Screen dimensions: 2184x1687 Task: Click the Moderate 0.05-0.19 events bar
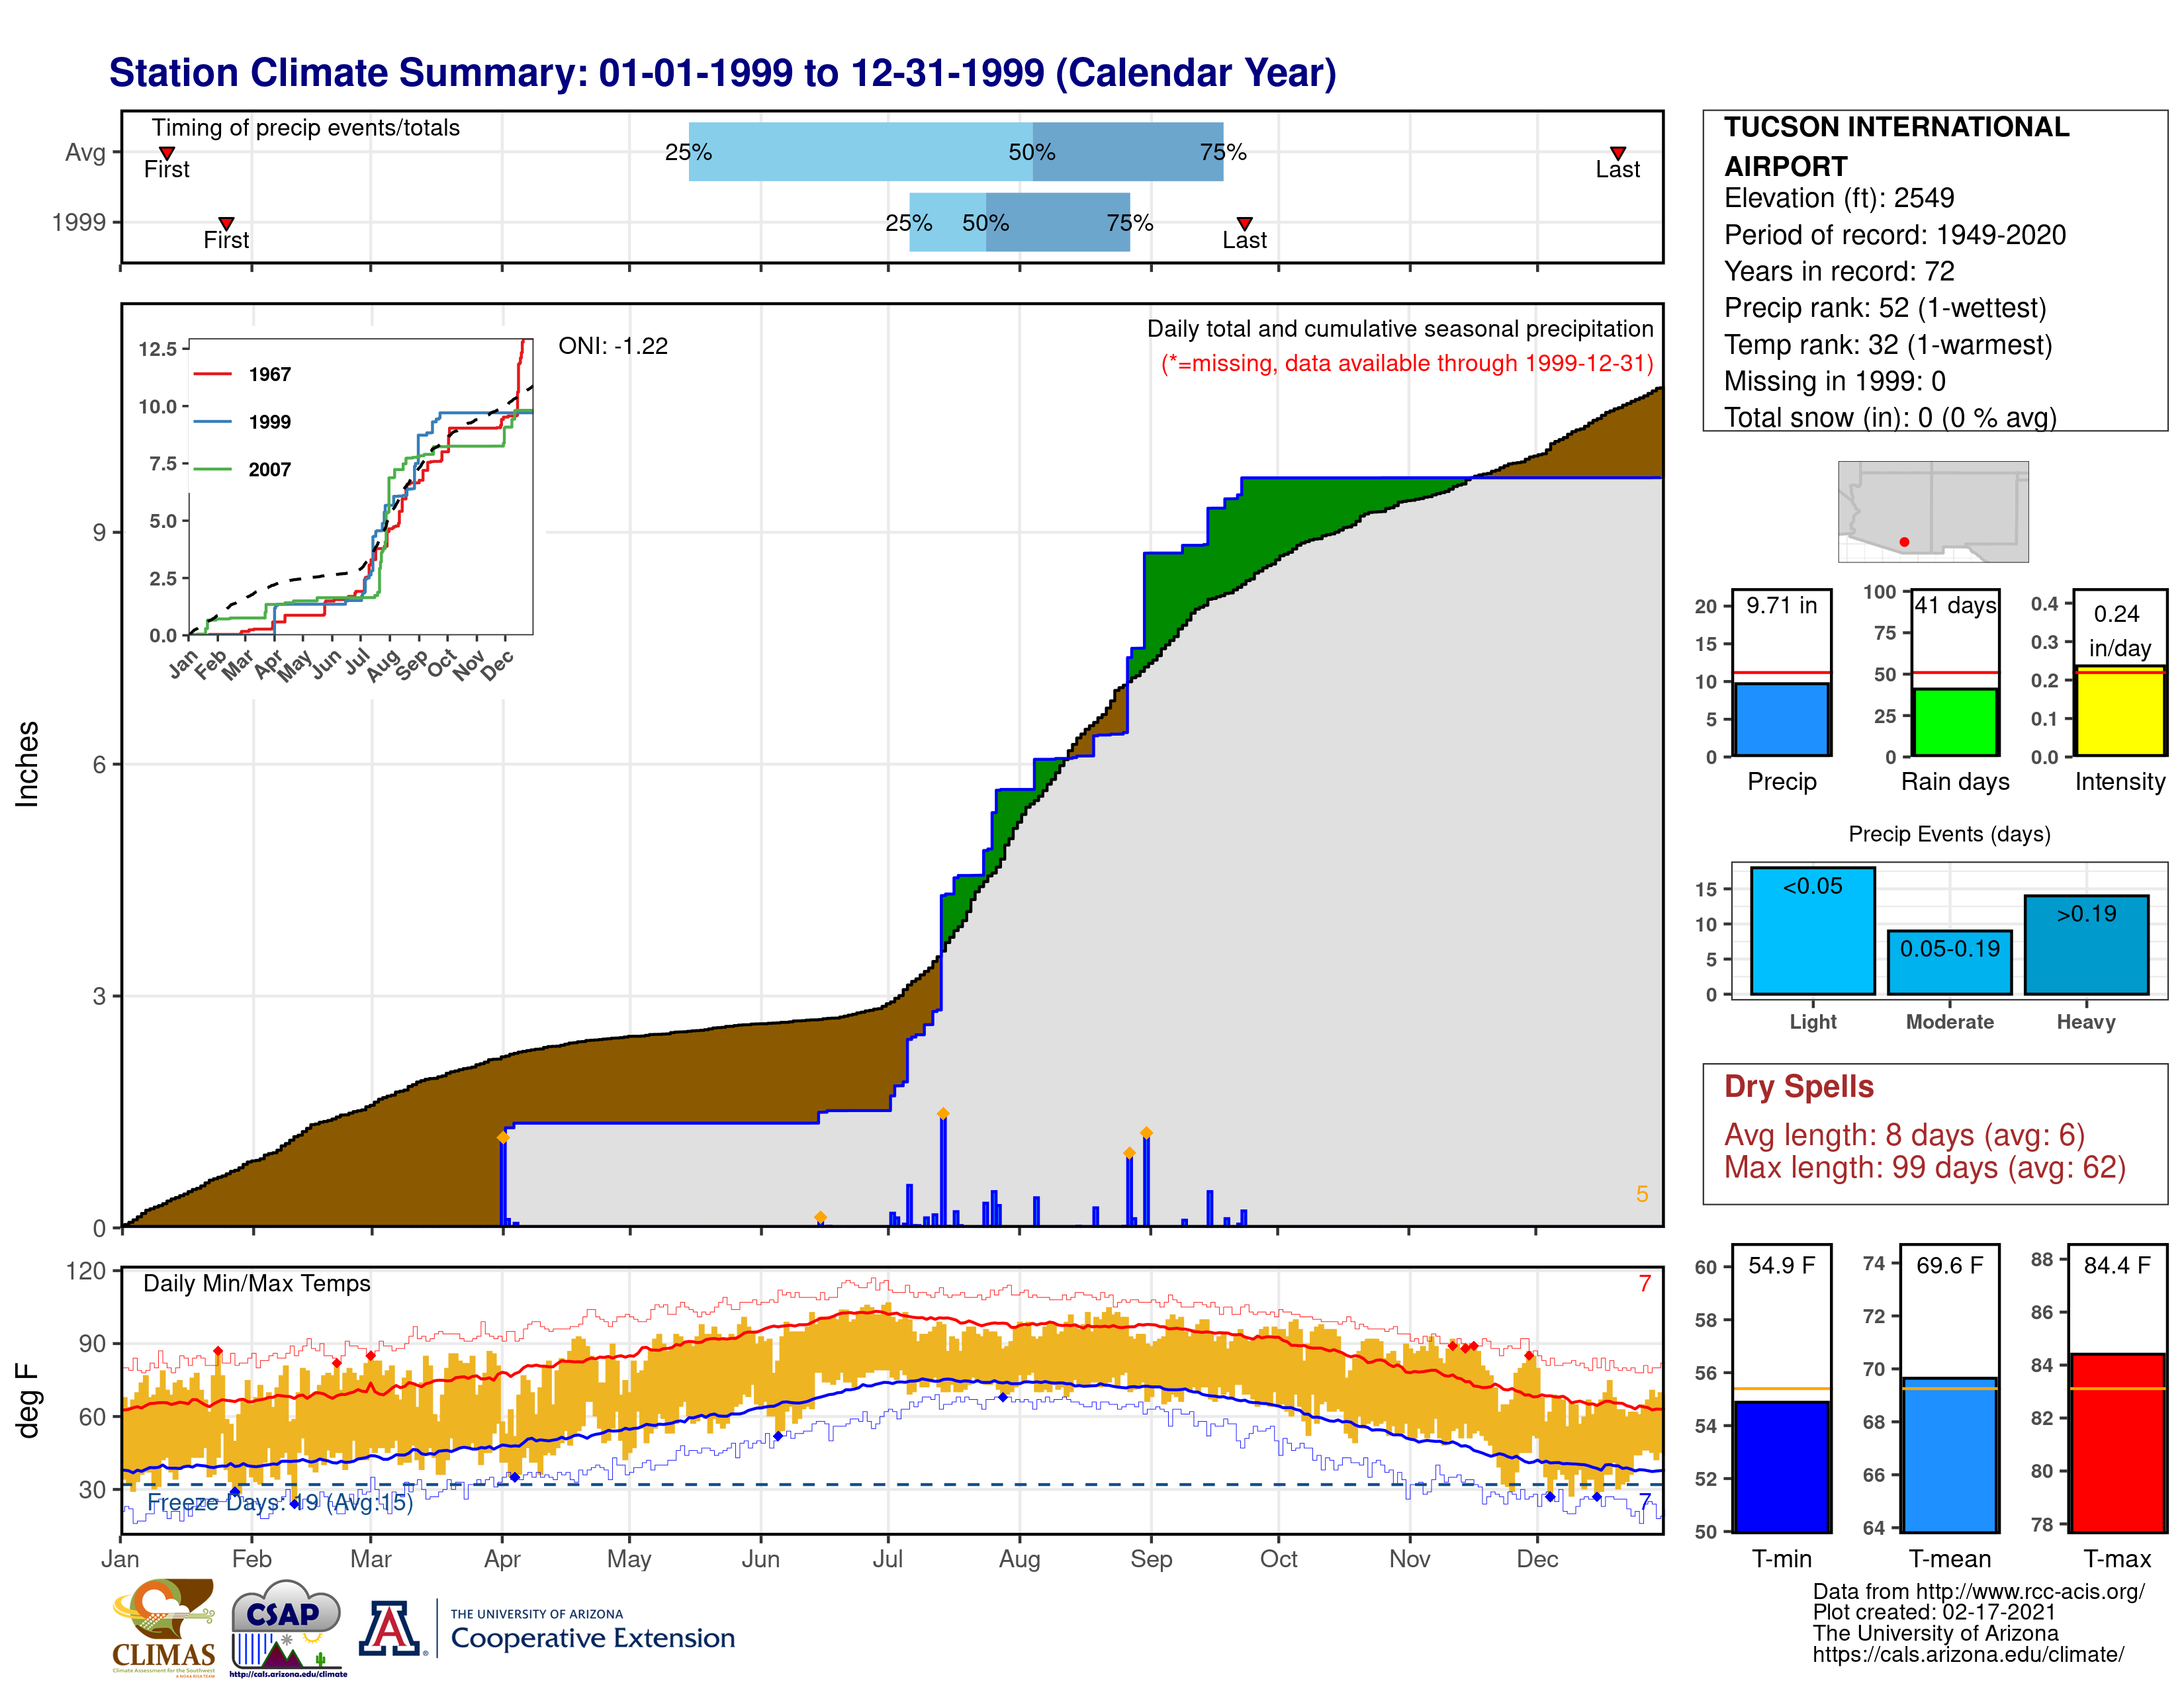click(1949, 963)
